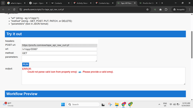The height and width of the screenshot is (108, 193).
Task: Click the method input field containing GET
Action: click(59, 53)
